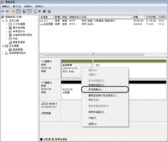This screenshot has height=142, width=168.
Task: Expand the 效能 node
Action: click(x=7, y=39)
